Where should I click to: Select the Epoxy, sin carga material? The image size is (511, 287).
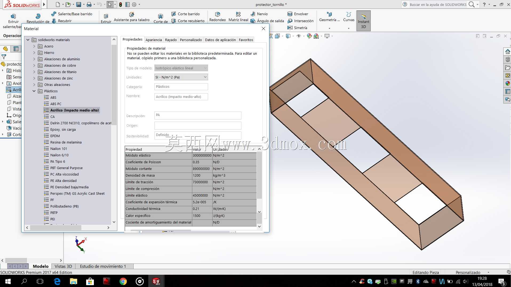pos(63,129)
